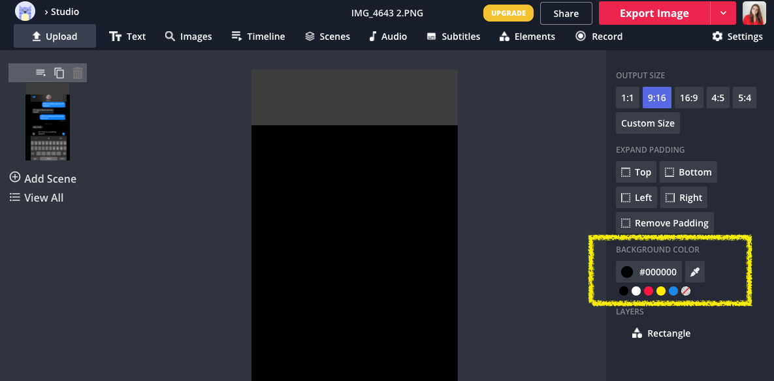The image size is (774, 381).
Task: Pick the yellow background color swatch
Action: (661, 291)
